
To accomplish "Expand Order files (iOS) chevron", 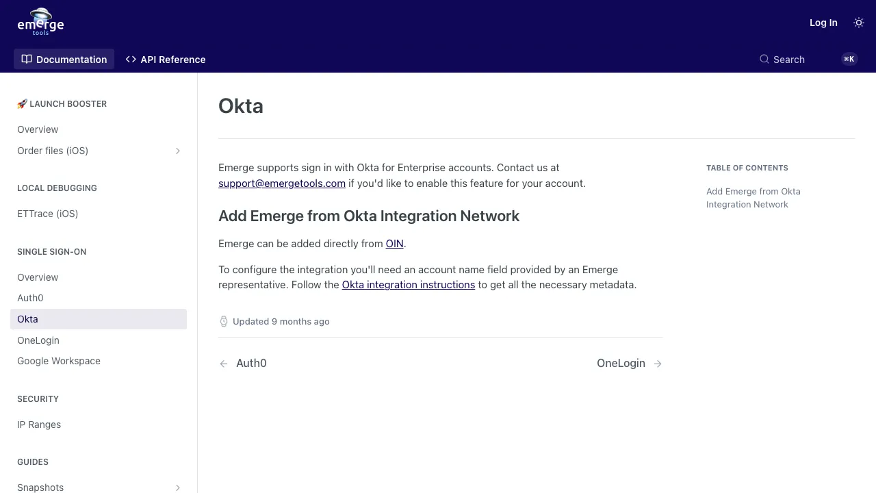I will [x=178, y=151].
